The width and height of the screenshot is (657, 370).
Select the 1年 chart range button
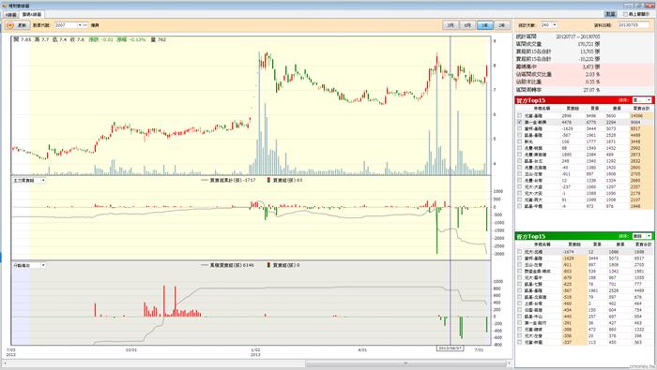485,25
